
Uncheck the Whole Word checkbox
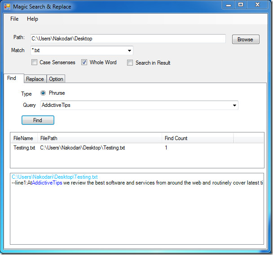[84, 62]
